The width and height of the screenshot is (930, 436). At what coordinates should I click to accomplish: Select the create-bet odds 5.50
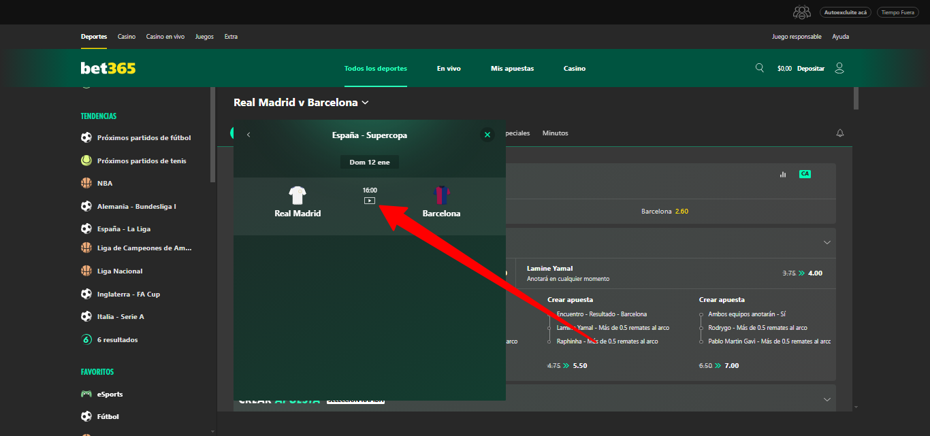(579, 365)
